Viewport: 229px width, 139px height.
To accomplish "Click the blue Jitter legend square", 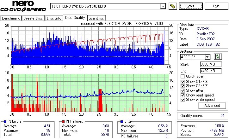I will pyautogui.click(x=122, y=122).
